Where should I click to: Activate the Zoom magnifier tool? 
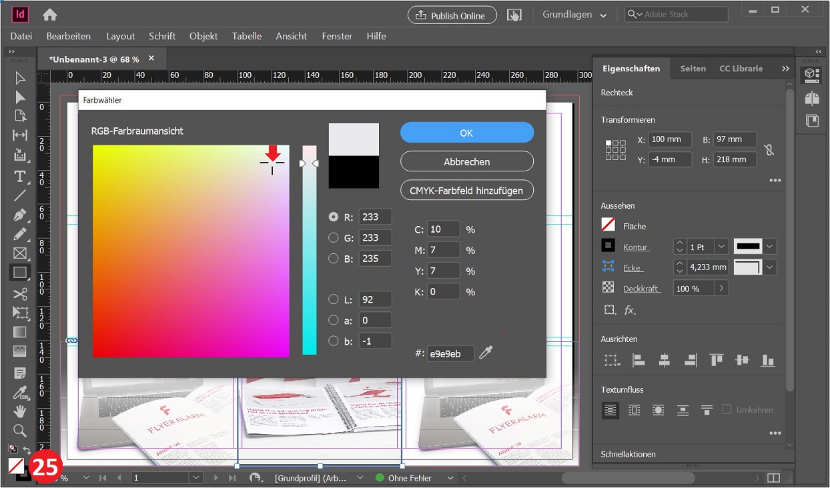tap(20, 430)
